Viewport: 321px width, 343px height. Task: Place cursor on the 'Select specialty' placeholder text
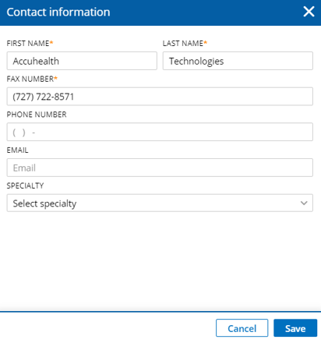point(44,203)
